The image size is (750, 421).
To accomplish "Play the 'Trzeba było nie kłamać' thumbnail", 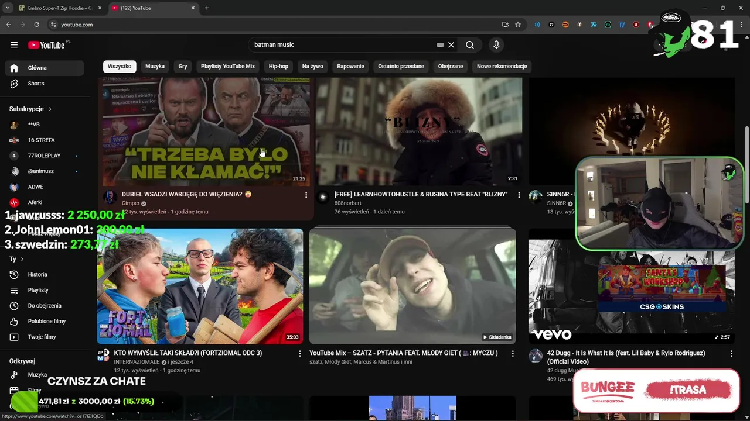I will point(206,132).
